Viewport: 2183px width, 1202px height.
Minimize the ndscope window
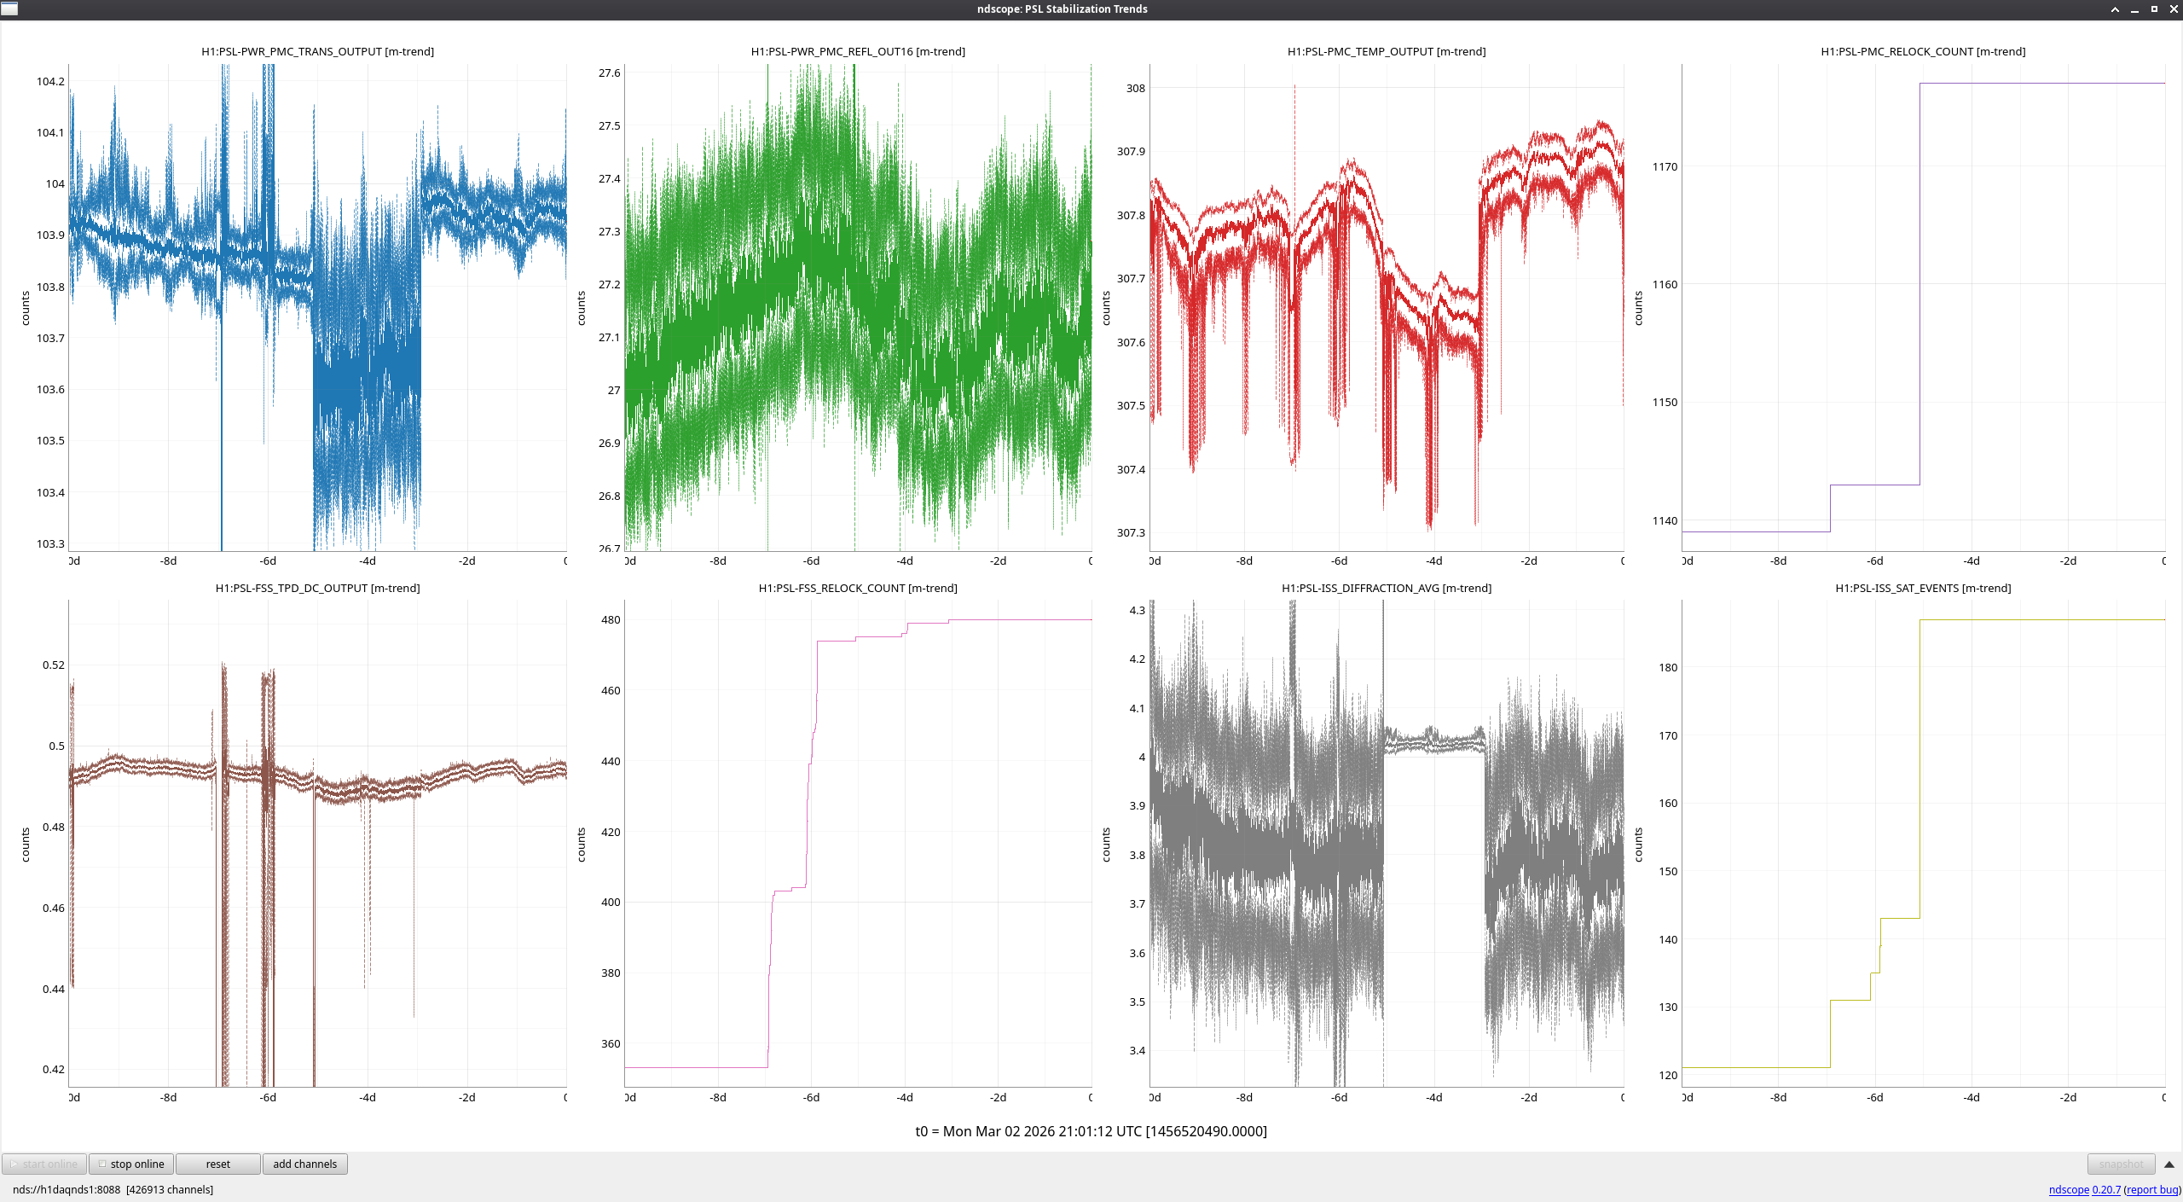[x=2134, y=9]
